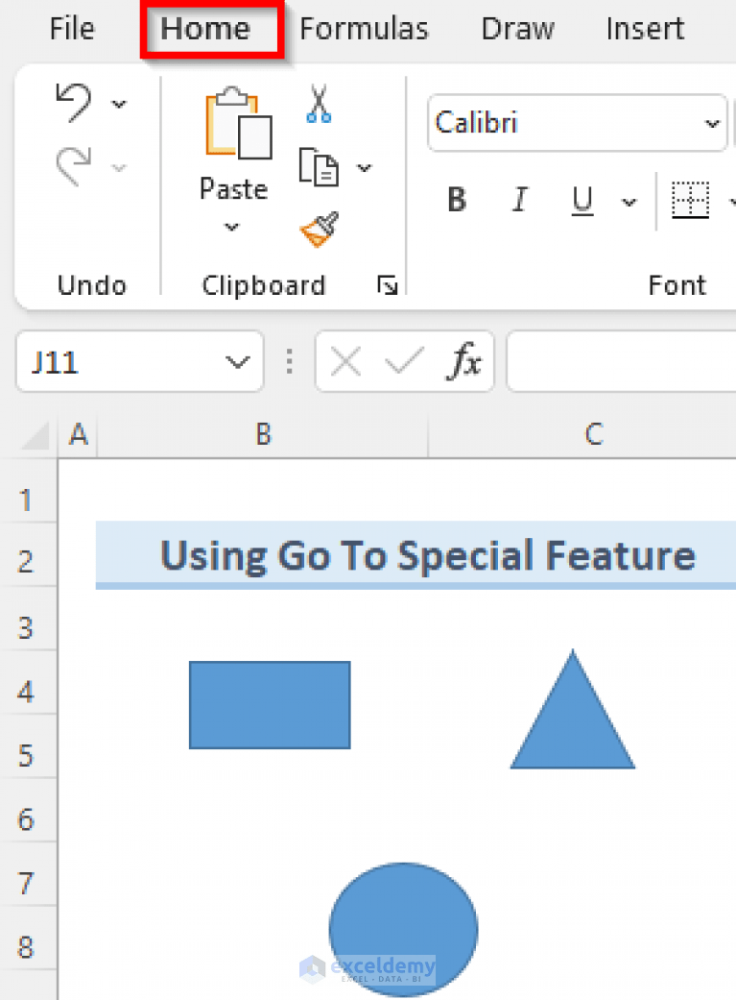Toggle Underline formatting
The height and width of the screenshot is (1000, 736).
point(582,200)
